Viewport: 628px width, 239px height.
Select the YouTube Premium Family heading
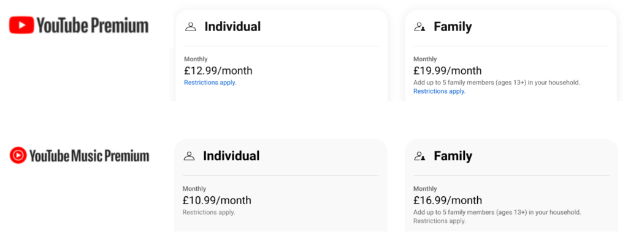(453, 27)
